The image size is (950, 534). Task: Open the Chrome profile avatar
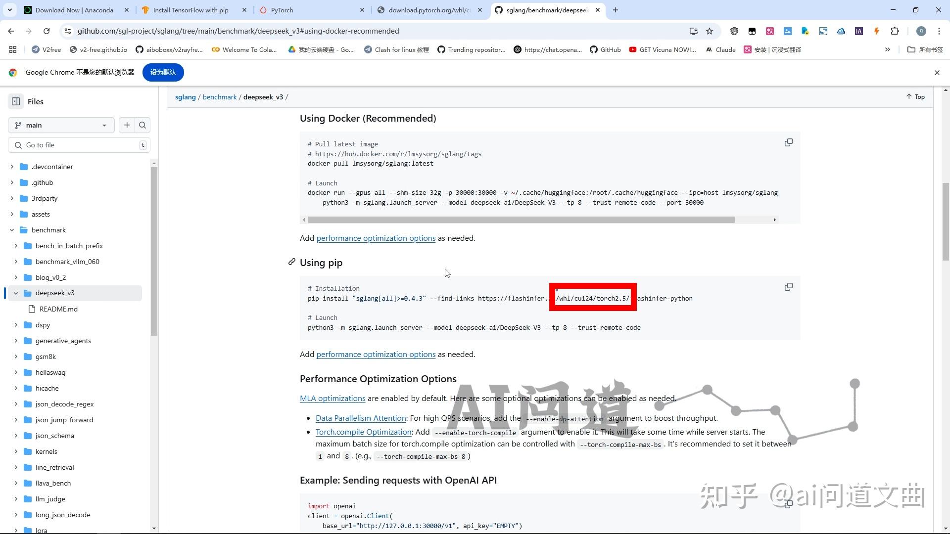[x=921, y=31]
